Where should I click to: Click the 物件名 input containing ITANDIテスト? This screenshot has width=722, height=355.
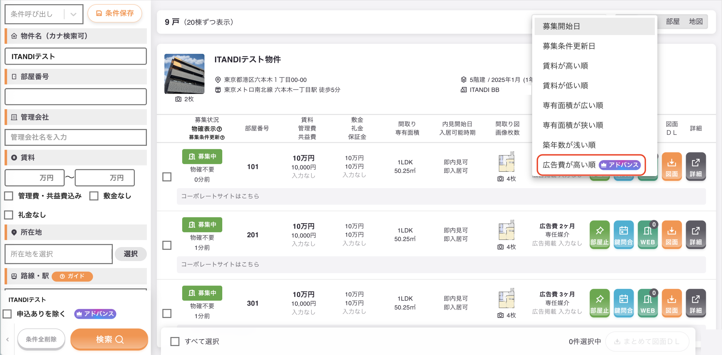[x=76, y=56]
